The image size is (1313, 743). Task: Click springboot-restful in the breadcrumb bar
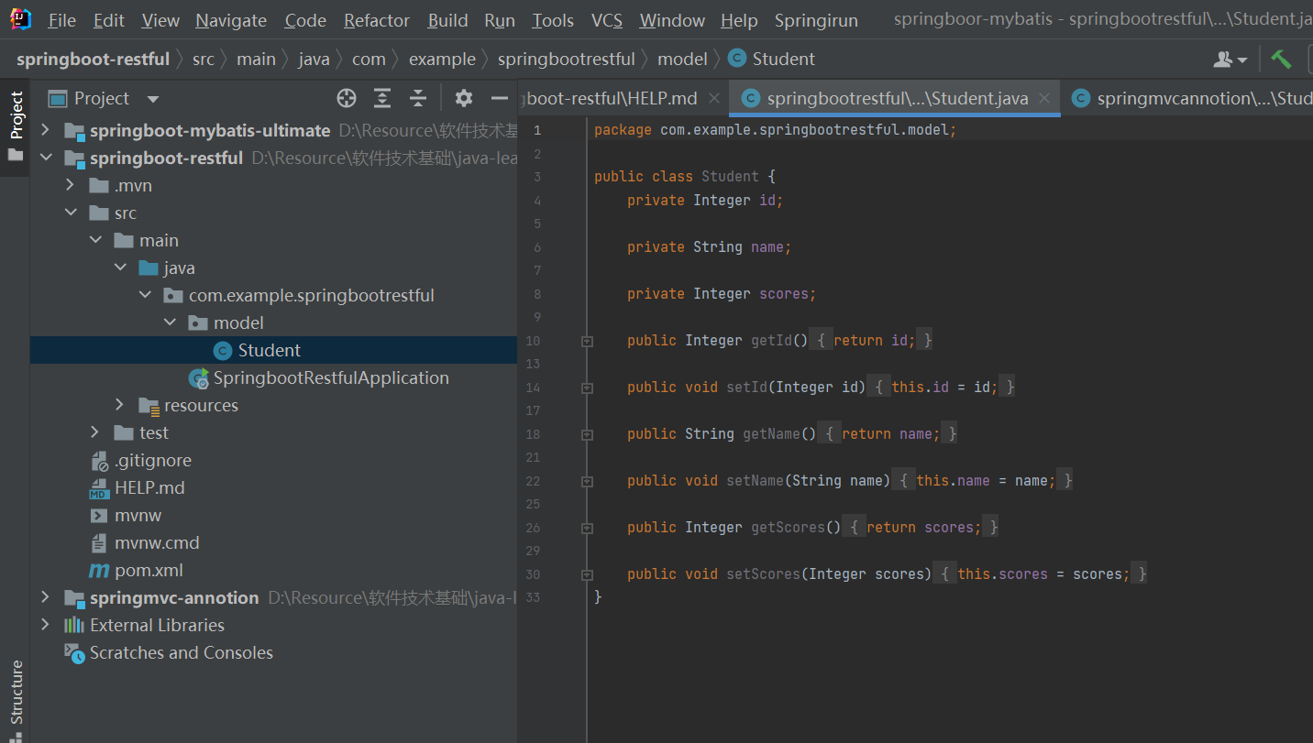93,59
